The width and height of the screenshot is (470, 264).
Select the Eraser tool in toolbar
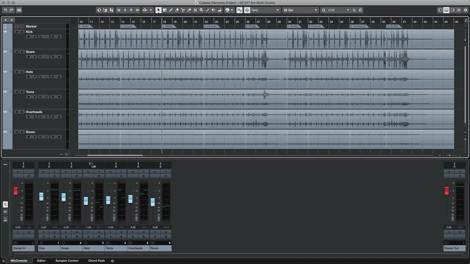tap(177, 10)
